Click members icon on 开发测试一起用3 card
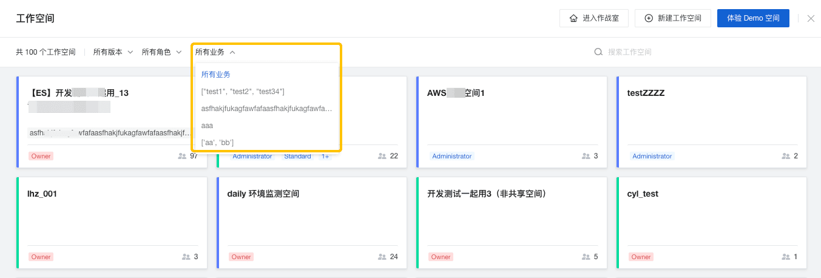821x278 pixels. 586,257
